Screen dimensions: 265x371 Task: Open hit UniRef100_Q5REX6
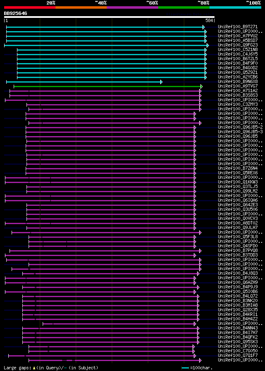click(x=238, y=173)
